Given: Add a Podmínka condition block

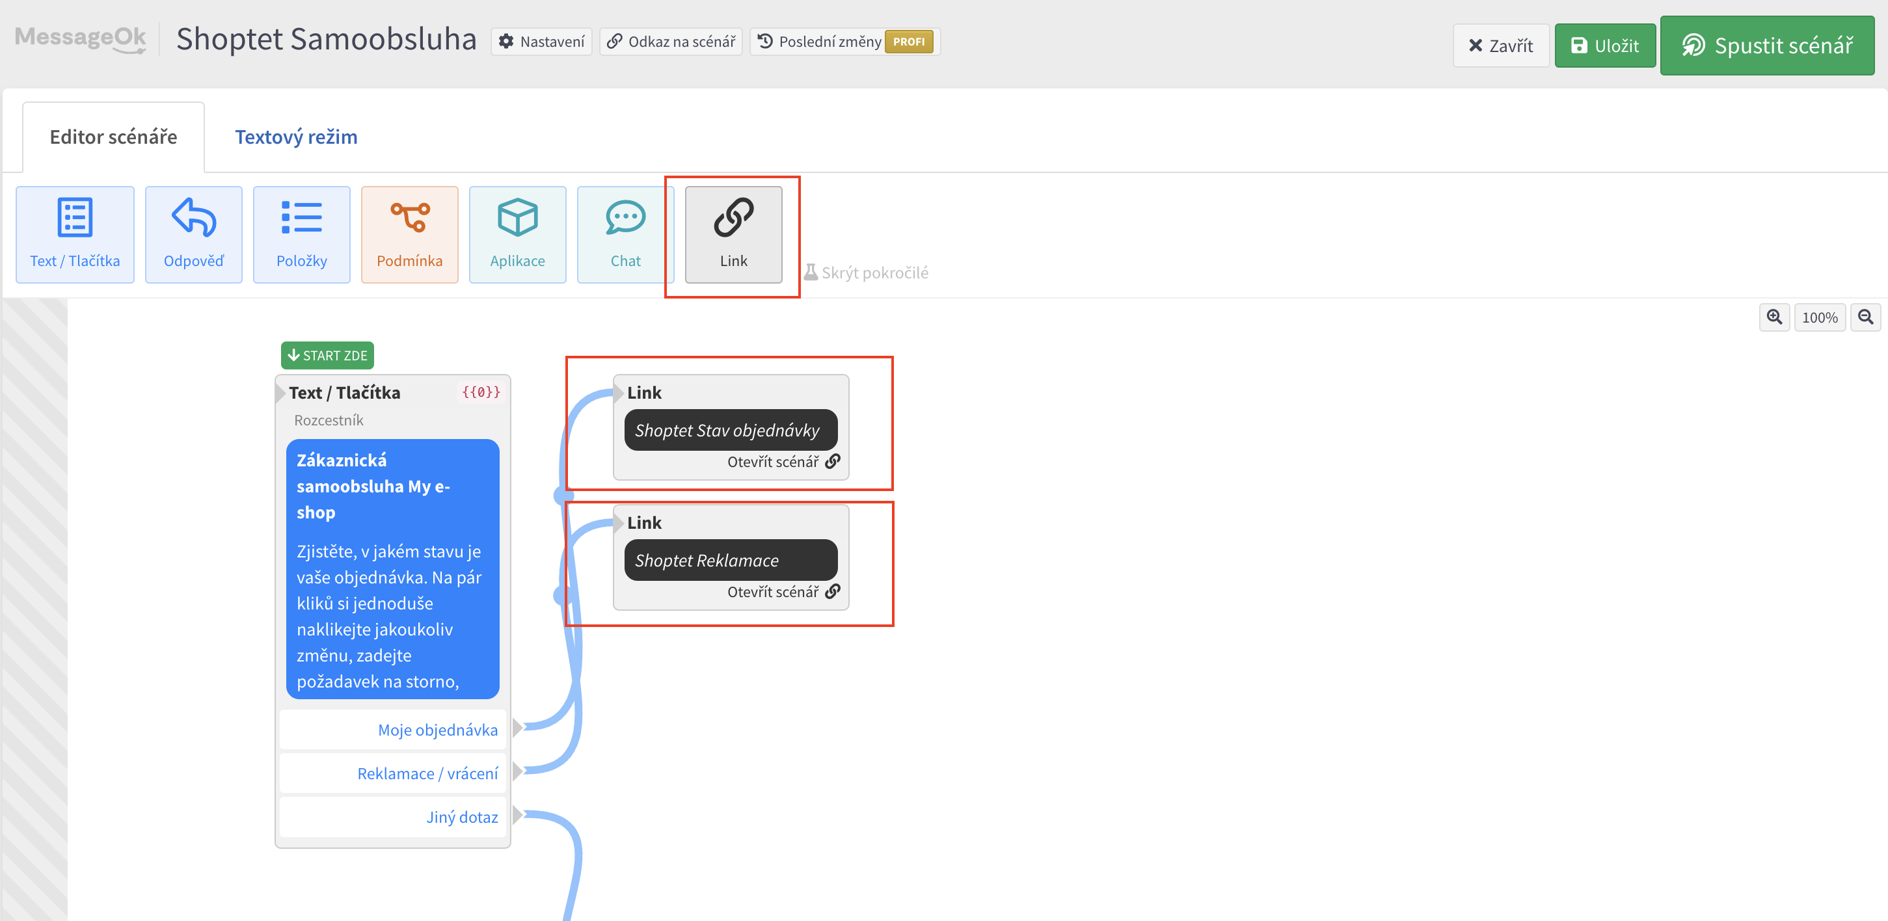Looking at the screenshot, I should click(409, 234).
